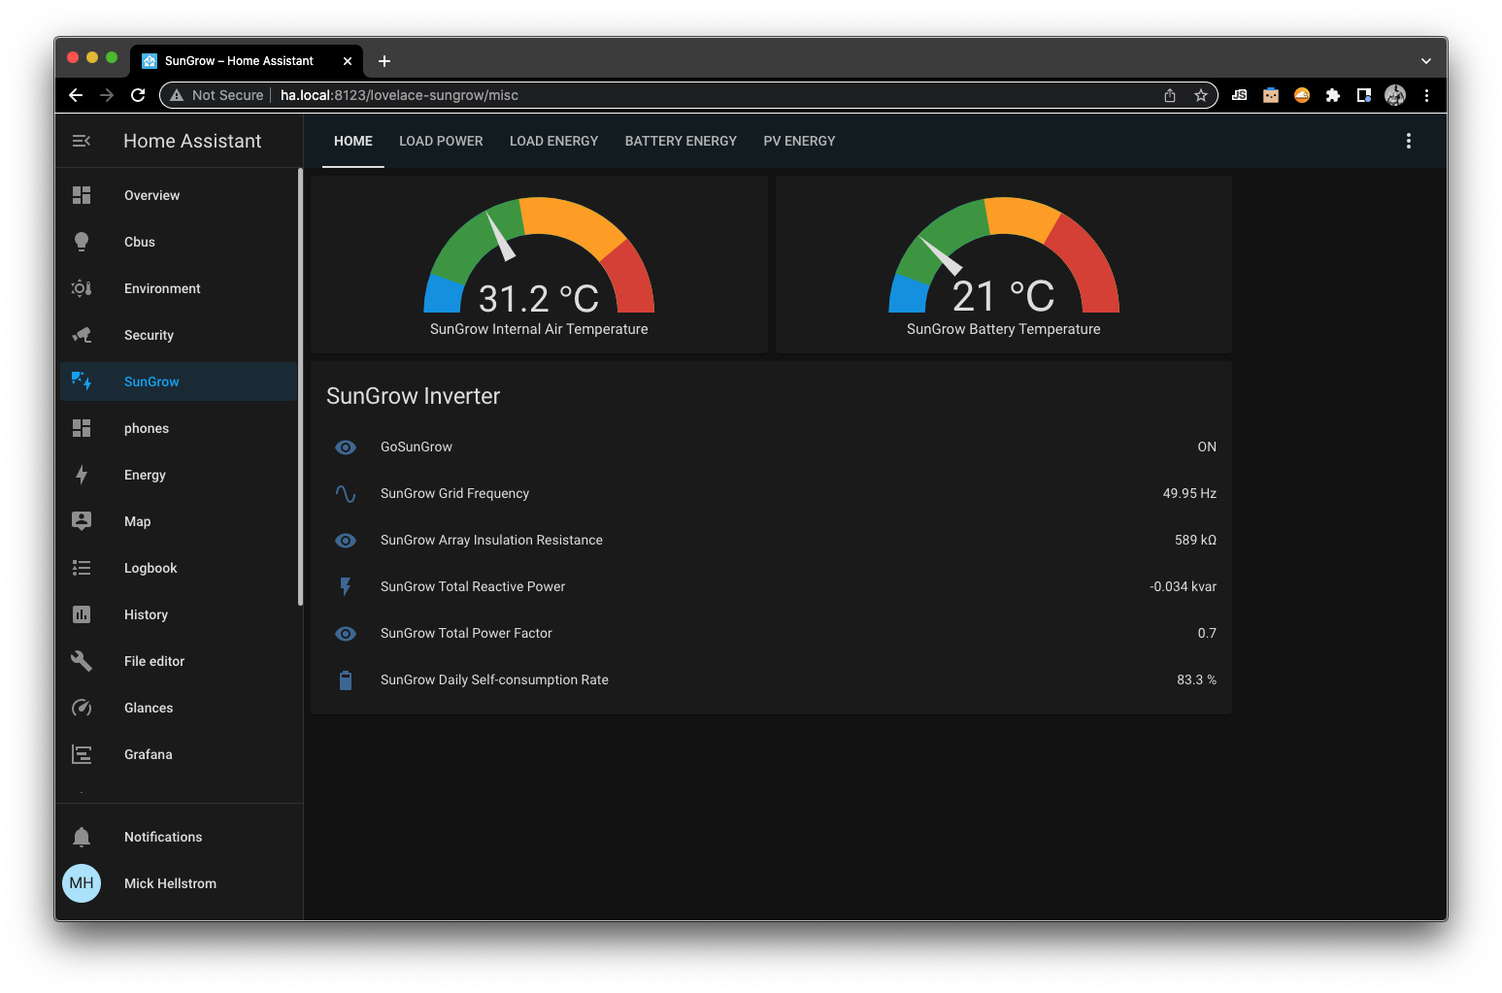Click the eye icon for Total Power Factor
The width and height of the screenshot is (1502, 993).
346,633
